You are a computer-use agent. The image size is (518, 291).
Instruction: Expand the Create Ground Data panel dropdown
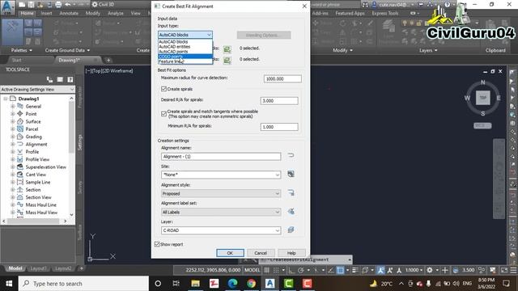67,50
